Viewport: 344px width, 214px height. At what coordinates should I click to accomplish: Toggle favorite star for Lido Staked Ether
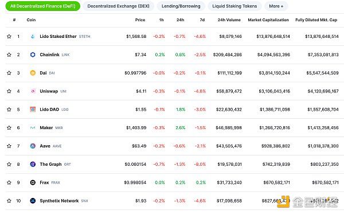click(9, 37)
